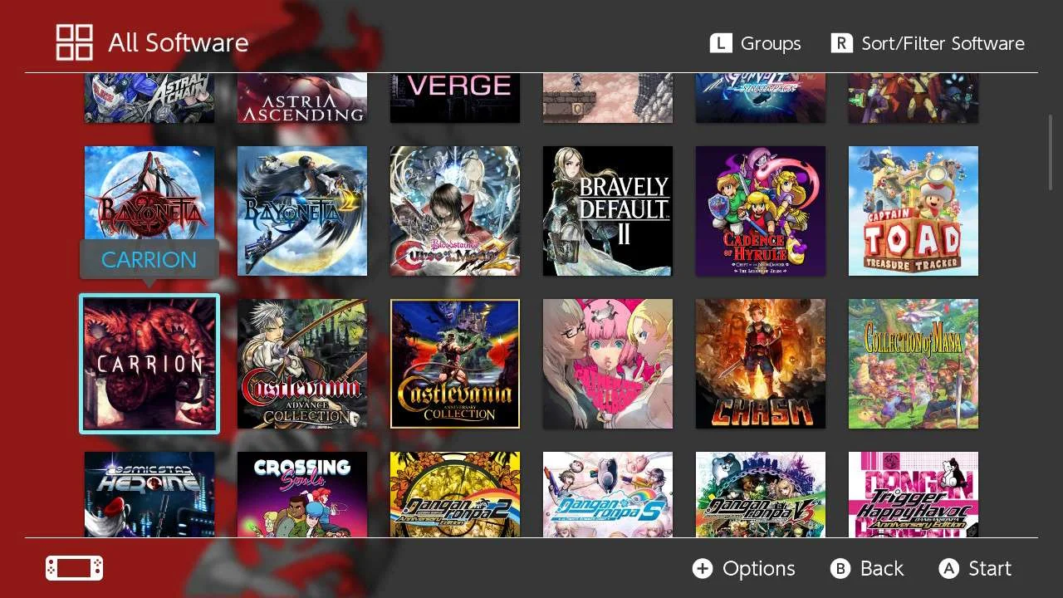Open Captain Toad Treasure Tracker

pyautogui.click(x=914, y=211)
